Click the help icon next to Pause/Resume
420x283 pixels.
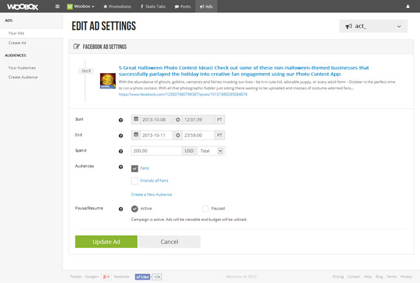(x=121, y=209)
